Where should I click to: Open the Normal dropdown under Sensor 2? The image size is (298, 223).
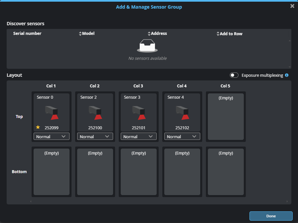click(95, 137)
